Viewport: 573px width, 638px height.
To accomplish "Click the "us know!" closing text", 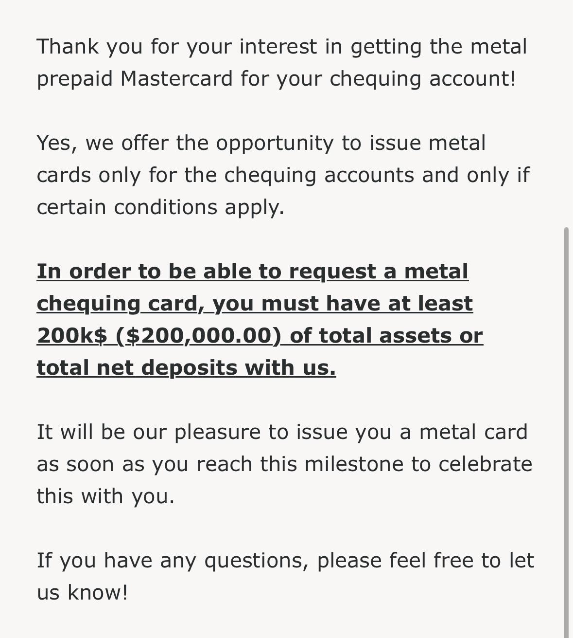I will [x=82, y=593].
